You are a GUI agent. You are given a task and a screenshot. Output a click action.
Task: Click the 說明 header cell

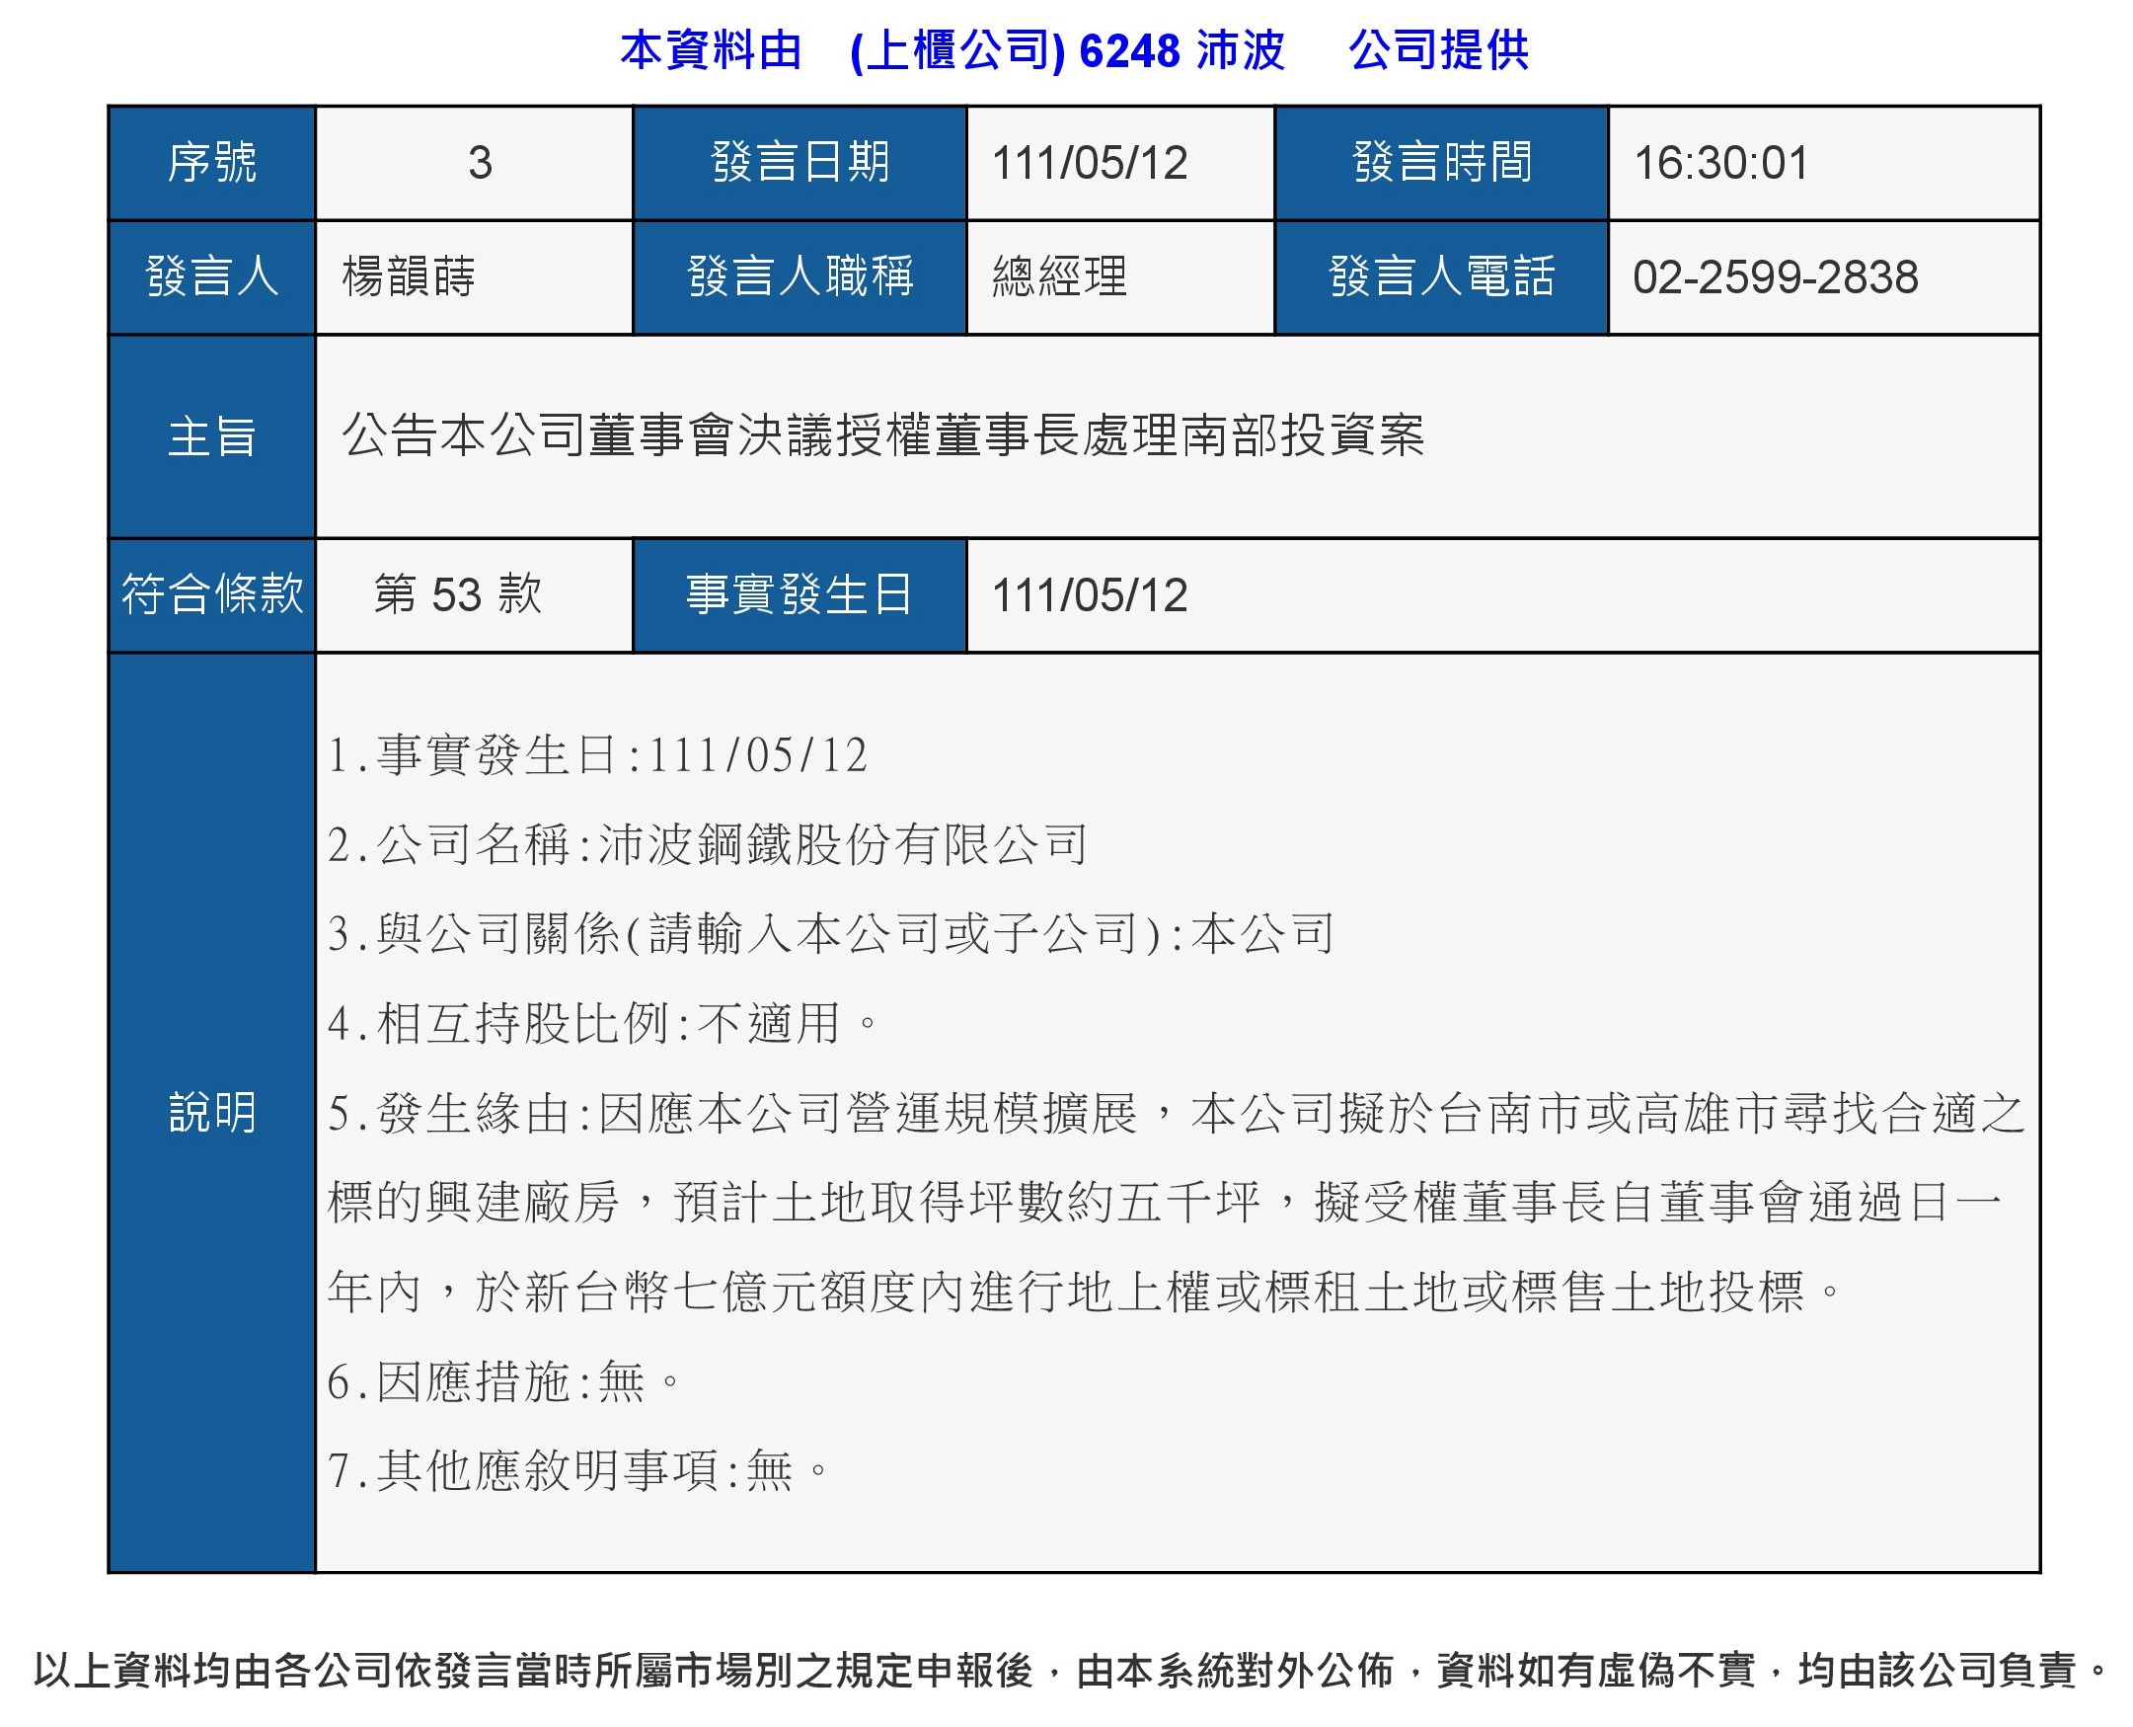click(212, 1113)
